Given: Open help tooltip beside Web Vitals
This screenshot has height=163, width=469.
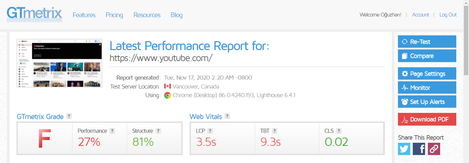Looking at the screenshot, I should 227,116.
